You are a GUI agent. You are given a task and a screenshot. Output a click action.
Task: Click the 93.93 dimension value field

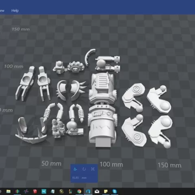pyautogui.click(x=76, y=178)
